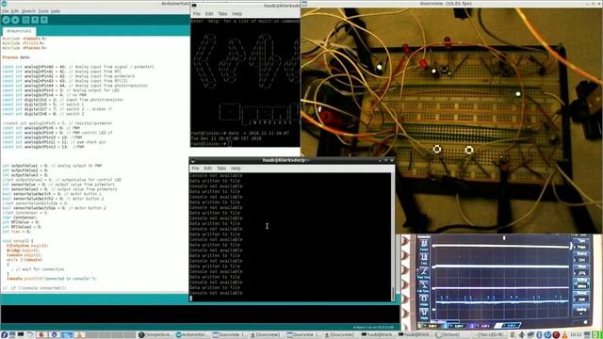Open the Help menu in Arduino IDE

(56, 11)
